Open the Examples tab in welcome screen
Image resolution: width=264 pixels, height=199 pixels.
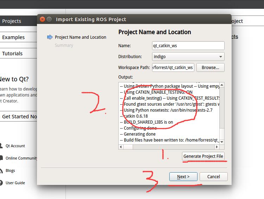tap(18, 37)
